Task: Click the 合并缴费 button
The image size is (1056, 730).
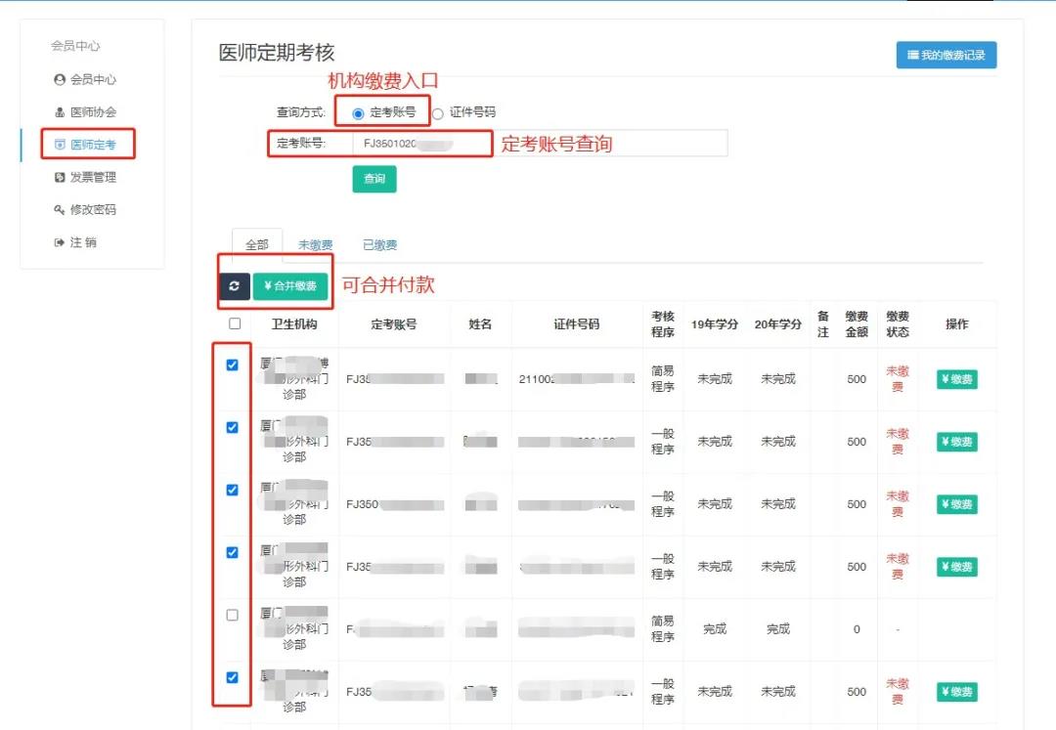Action: [290, 286]
